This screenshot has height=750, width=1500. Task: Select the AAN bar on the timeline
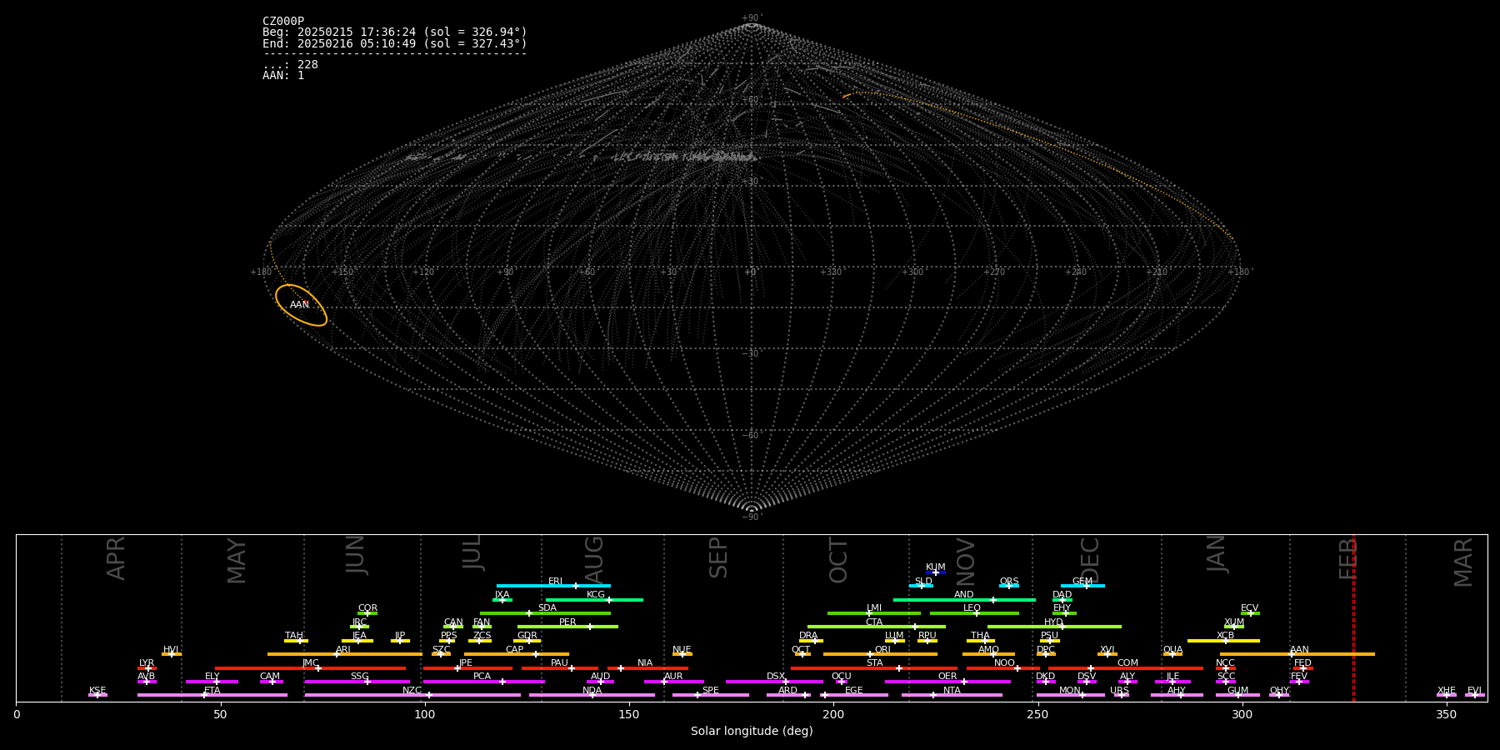(x=1297, y=654)
